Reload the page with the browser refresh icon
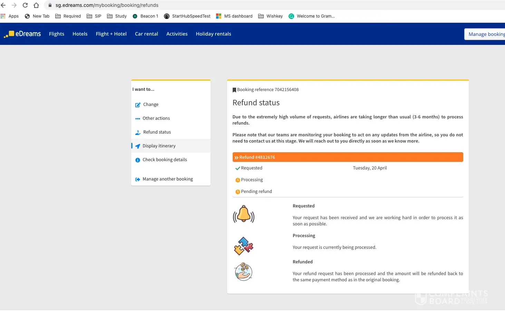 (25, 5)
